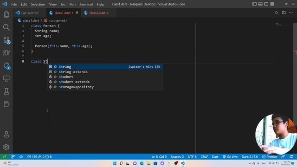Click the VS Code taskbar icon
The height and width of the screenshot is (167, 297).
coord(182,163)
